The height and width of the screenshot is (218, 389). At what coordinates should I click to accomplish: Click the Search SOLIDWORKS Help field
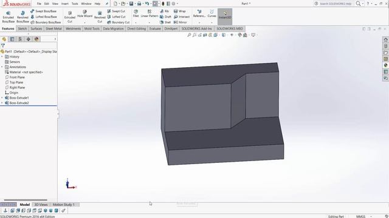335,4
